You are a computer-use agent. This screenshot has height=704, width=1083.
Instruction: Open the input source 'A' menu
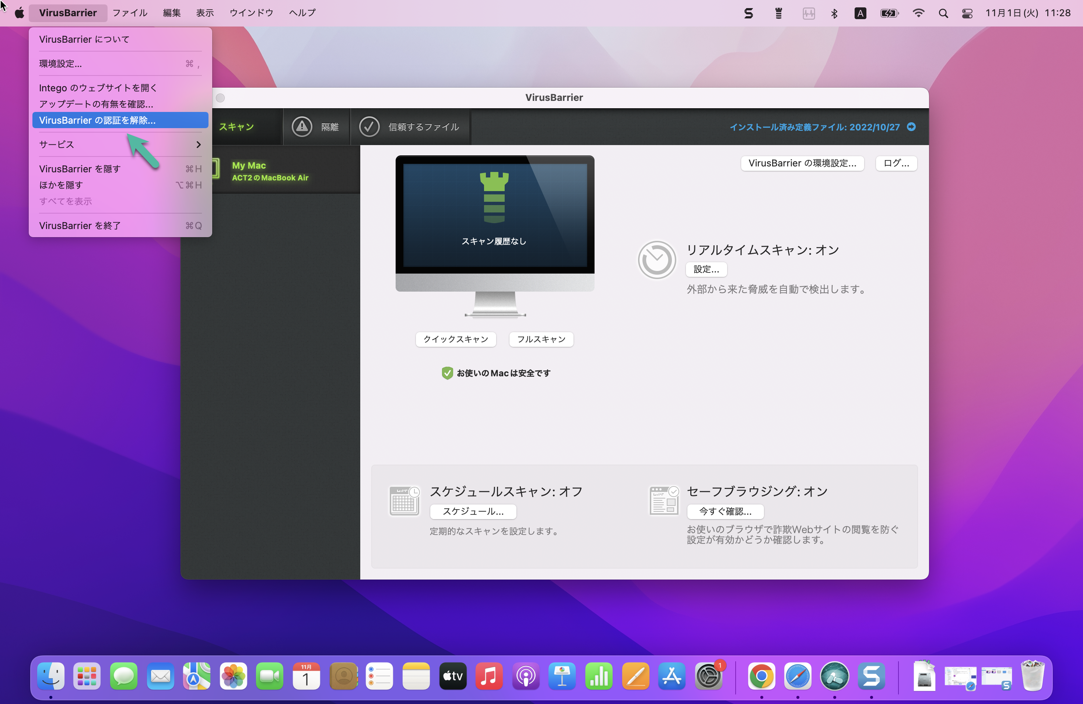coord(860,13)
